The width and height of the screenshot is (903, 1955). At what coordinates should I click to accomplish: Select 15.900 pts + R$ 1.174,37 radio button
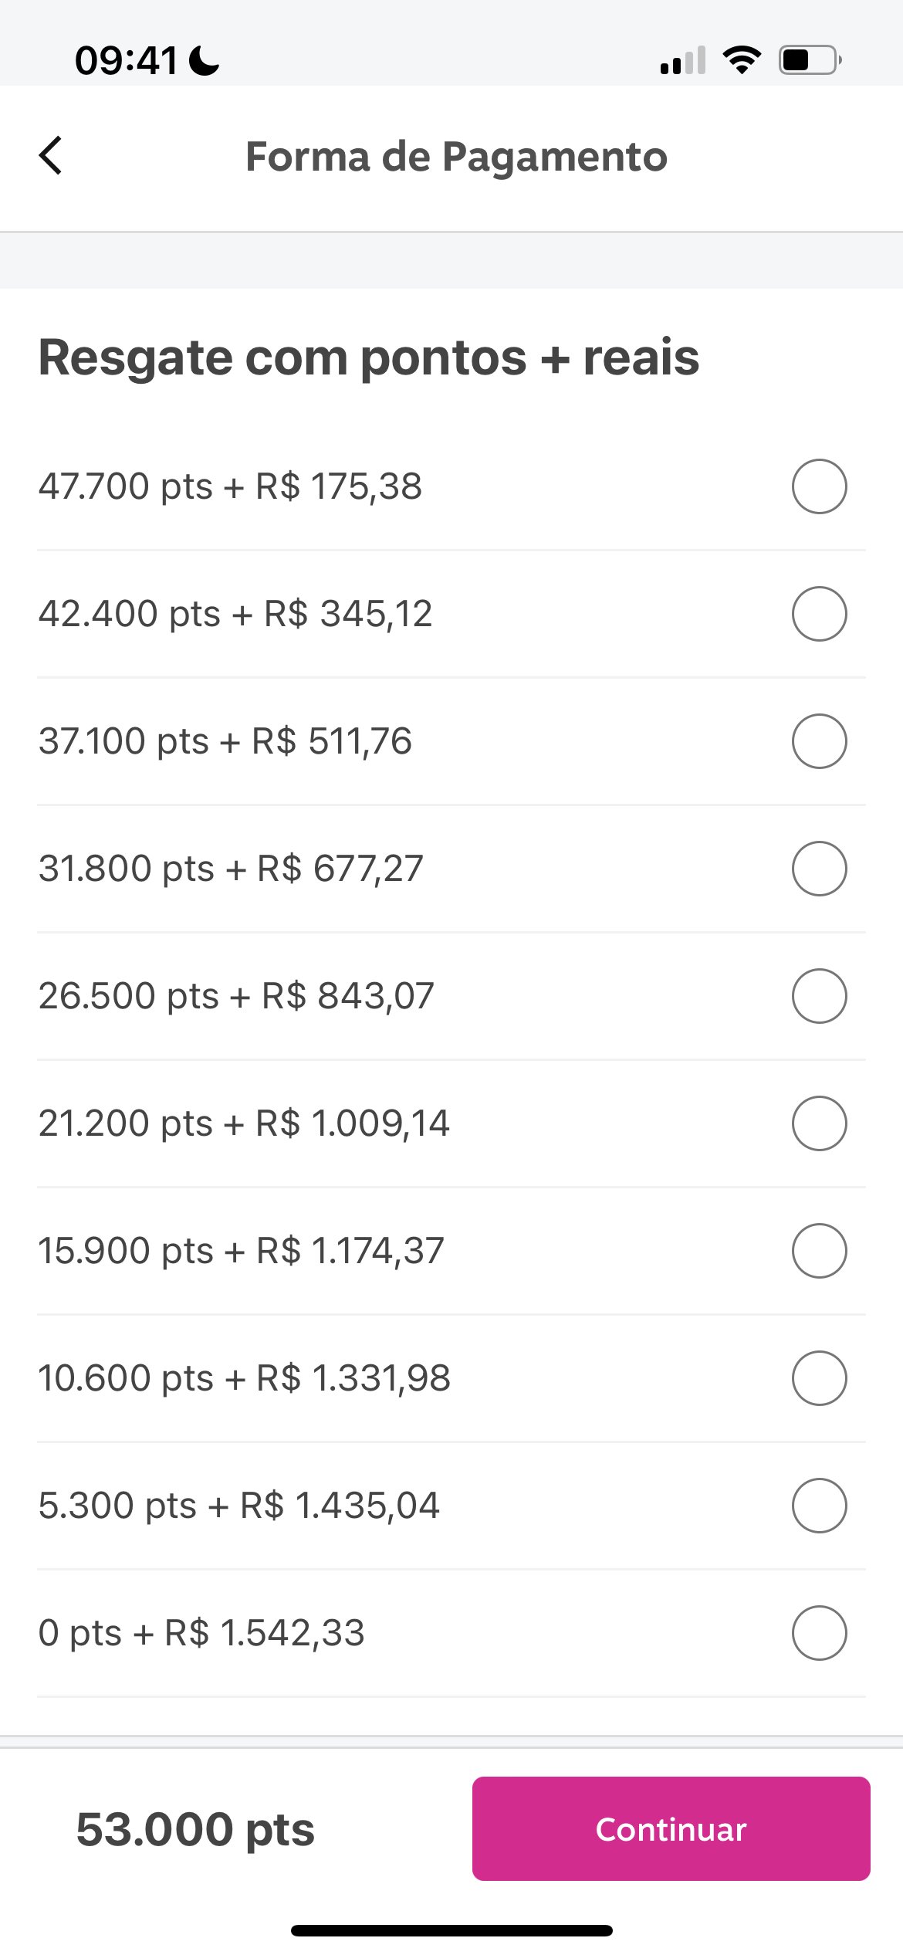point(819,1251)
